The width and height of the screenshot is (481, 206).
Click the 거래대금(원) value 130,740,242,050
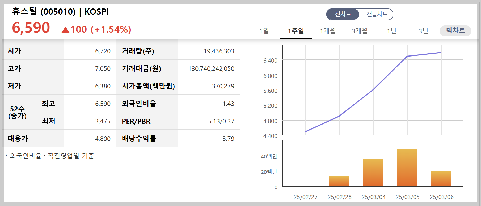(211, 69)
